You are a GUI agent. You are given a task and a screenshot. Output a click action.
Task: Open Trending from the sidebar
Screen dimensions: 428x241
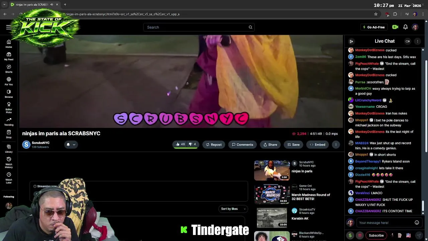9,122
